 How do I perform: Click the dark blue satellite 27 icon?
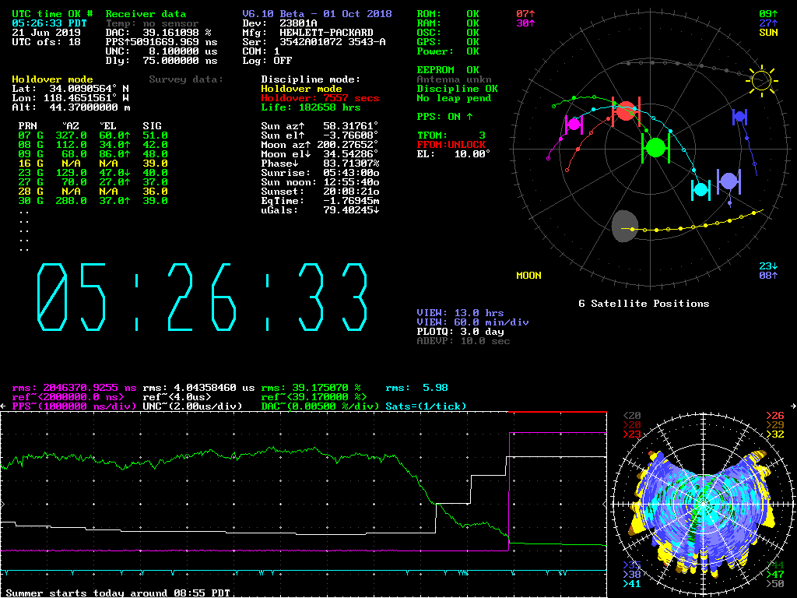coord(739,117)
